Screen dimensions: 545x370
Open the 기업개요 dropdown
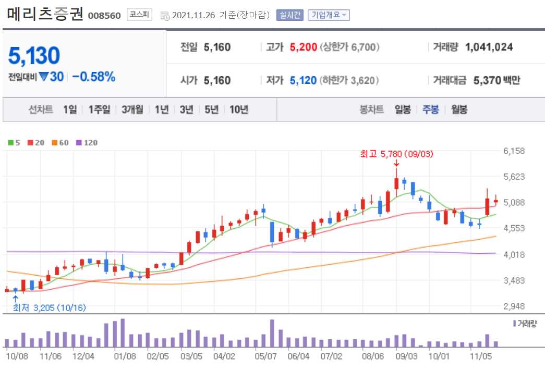330,15
